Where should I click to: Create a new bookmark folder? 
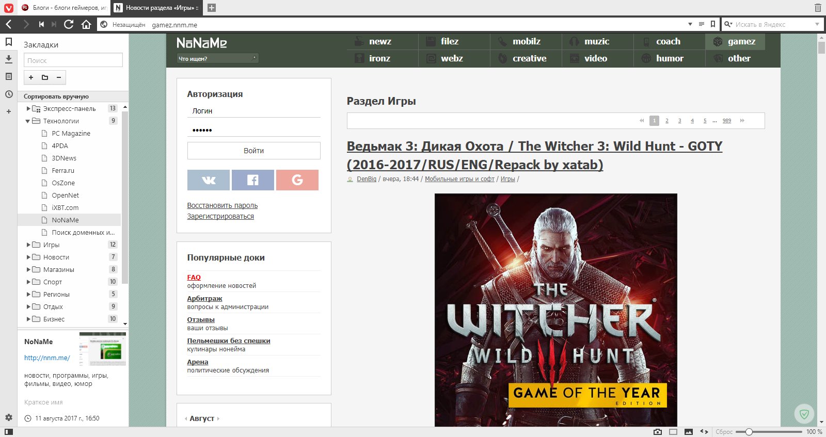[x=45, y=77]
